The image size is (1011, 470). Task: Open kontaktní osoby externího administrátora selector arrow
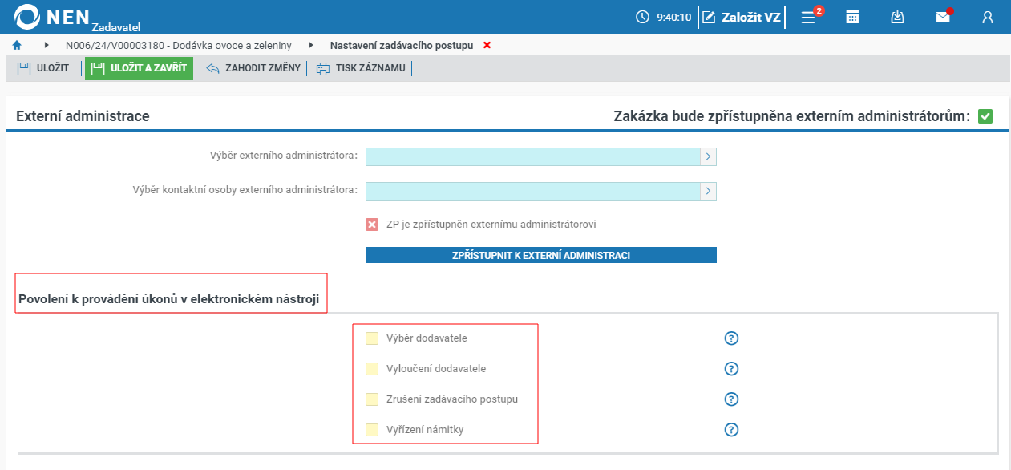coord(708,191)
